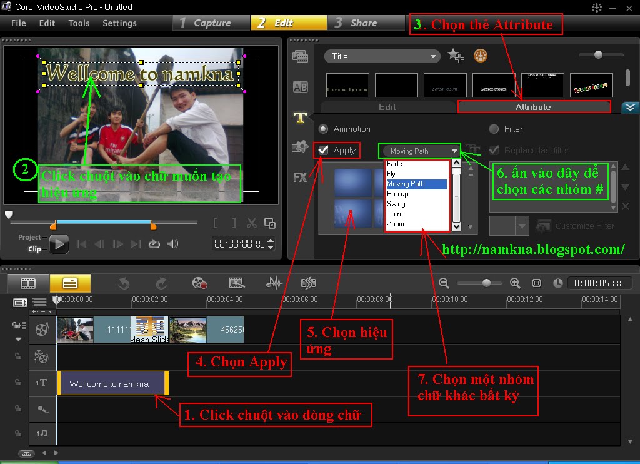The image size is (640, 464).
Task: Open the Edit options tab
Action: click(387, 107)
